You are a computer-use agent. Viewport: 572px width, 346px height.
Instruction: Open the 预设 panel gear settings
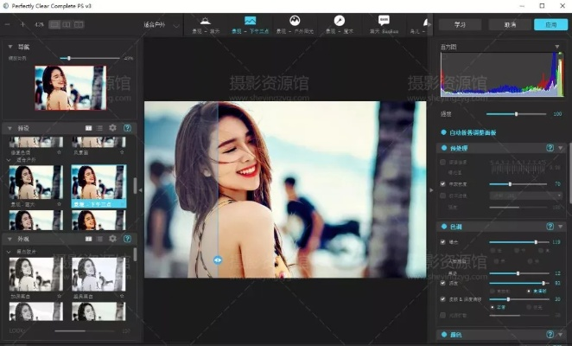tap(112, 128)
